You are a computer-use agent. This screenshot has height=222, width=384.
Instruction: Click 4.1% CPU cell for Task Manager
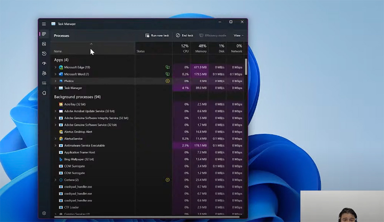182,88
